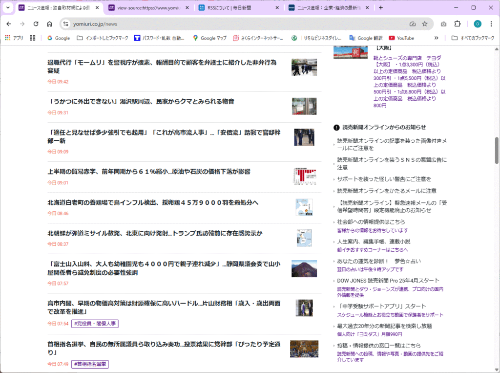Open the user profile avatar

pos(478,24)
